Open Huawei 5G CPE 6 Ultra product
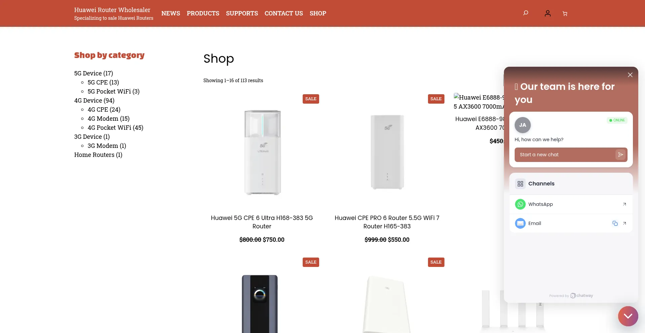The width and height of the screenshot is (645, 333). click(262, 222)
